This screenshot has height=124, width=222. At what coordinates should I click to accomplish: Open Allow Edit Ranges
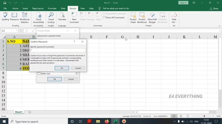tap(152, 18)
